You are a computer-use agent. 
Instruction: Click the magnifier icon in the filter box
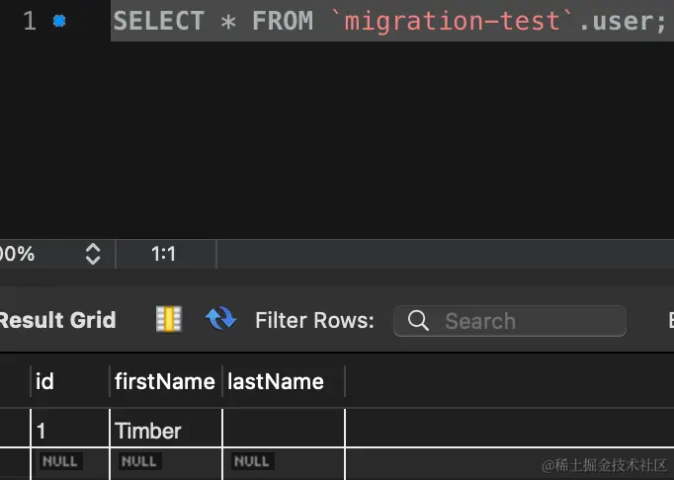[x=418, y=321]
